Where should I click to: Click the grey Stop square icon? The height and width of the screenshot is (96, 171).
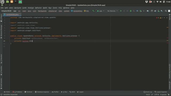click(144, 11)
